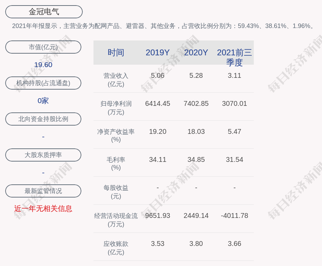Select the 2021前三季度 column header
This screenshot has height=266, width=322.
234,57
